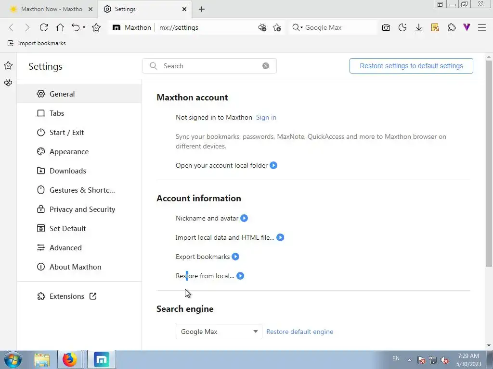Close the Settings tab
Screen dimensions: 493x369
(x=184, y=9)
